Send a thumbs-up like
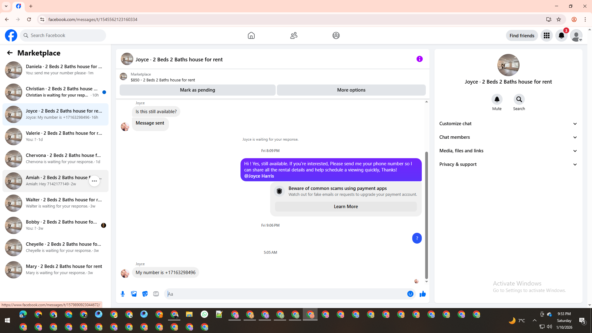This screenshot has height=333, width=592. (422, 294)
